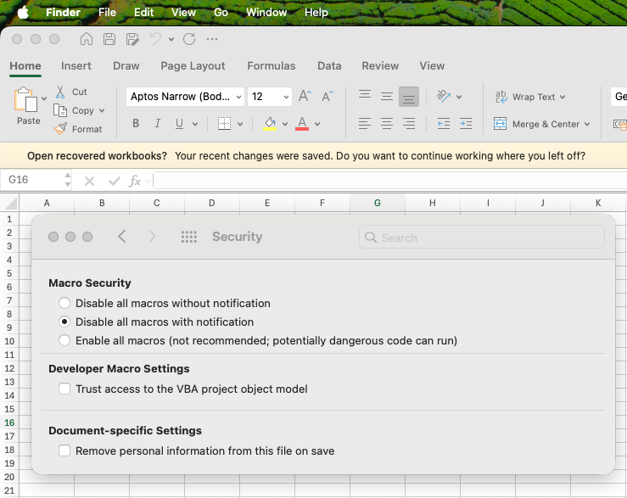Click the Undo arrow icon
Viewport: 627px width, 498px height.
(x=155, y=39)
